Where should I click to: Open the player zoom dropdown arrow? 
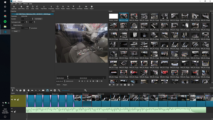(x=95, y=81)
